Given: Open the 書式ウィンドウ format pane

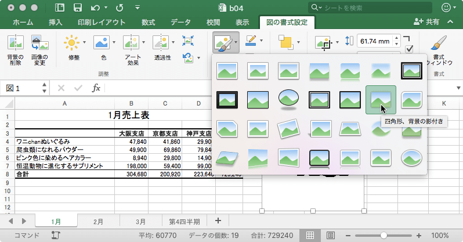Looking at the screenshot, I should [440, 44].
